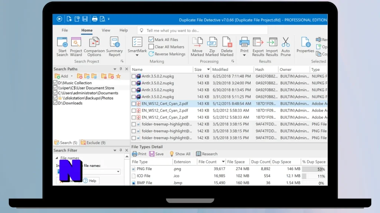Open the SmartMark dropdown arrow

tap(137, 55)
